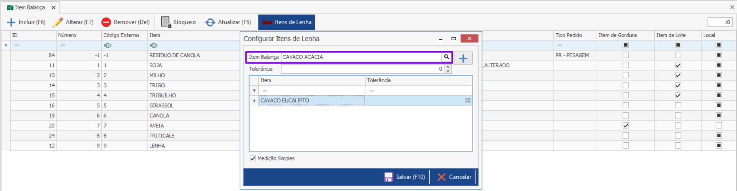The height and width of the screenshot is (191, 737).
Task: Click Código Externo column header
Action: [124, 35]
